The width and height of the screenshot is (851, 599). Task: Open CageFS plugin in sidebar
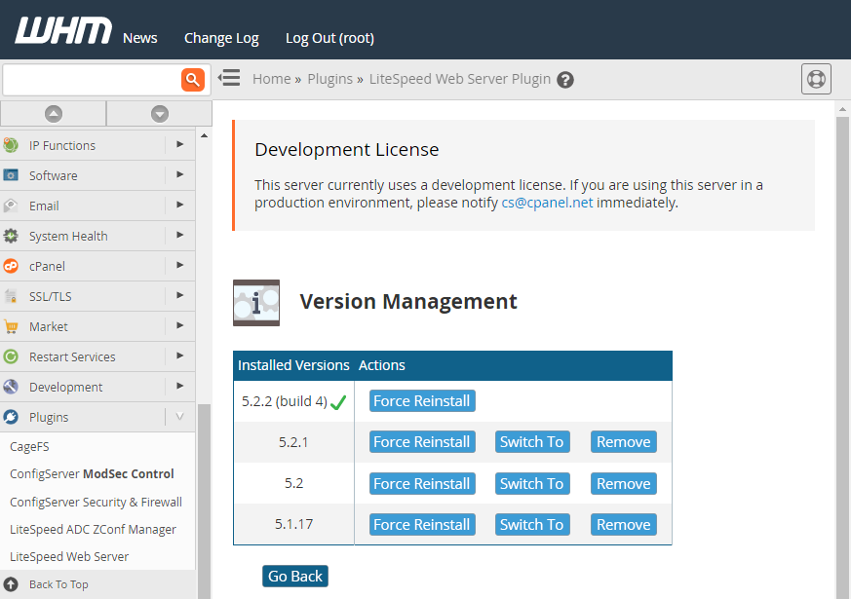tap(29, 447)
